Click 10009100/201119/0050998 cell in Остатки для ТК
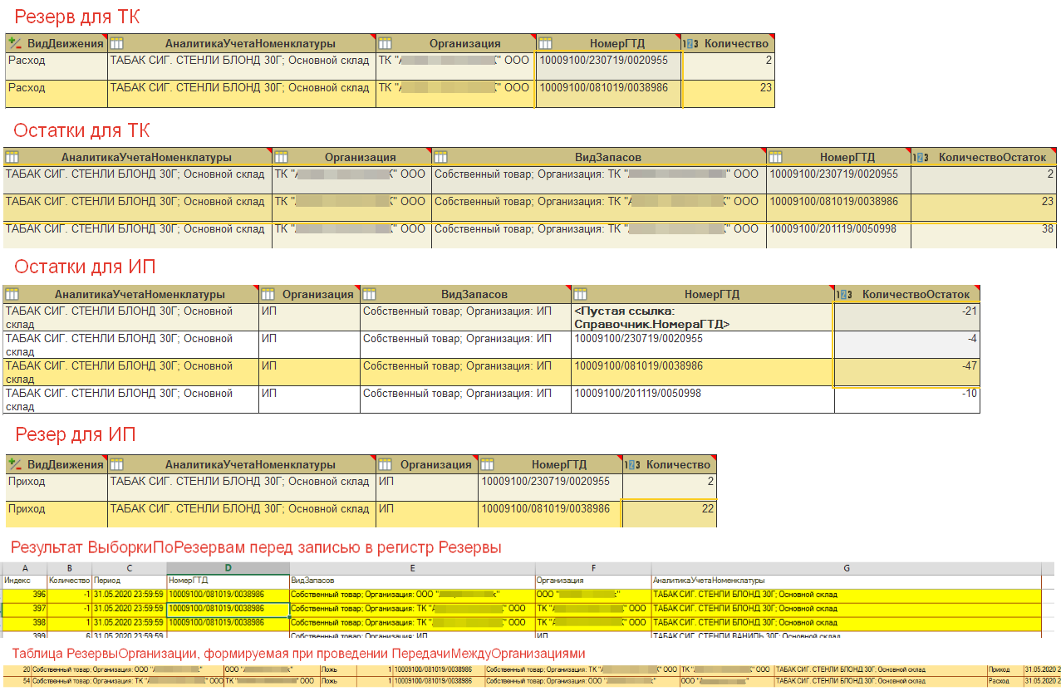 pos(838,235)
